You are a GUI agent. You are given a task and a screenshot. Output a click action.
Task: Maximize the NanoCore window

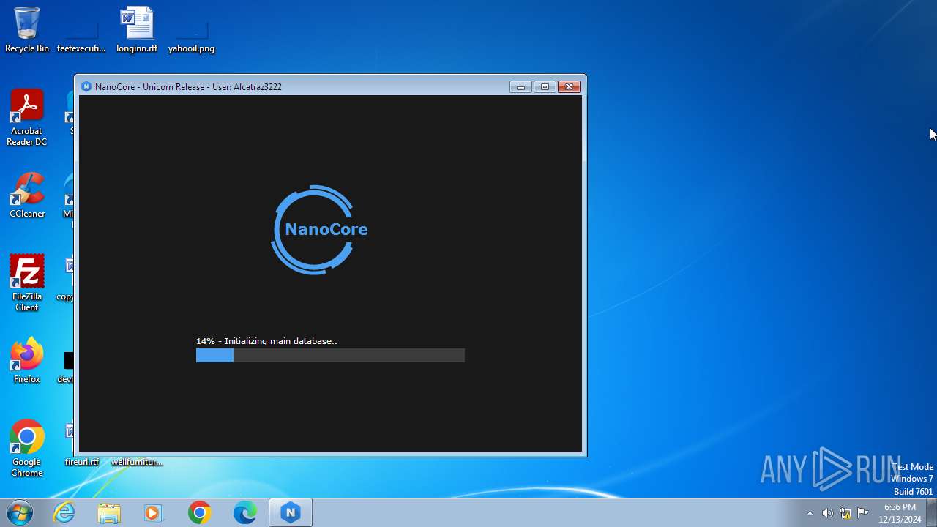(x=545, y=86)
